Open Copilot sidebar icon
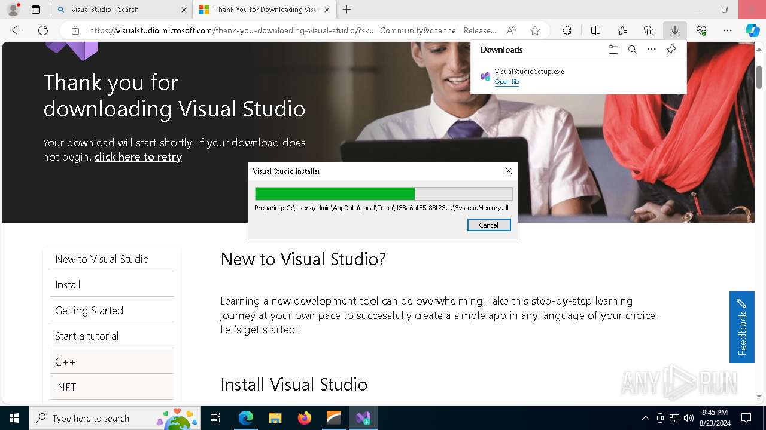The width and height of the screenshot is (766, 430). pyautogui.click(x=752, y=30)
